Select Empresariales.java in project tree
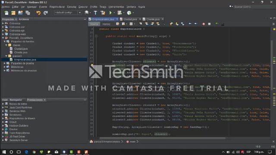The width and height of the screenshot is (276, 155). 25,59
